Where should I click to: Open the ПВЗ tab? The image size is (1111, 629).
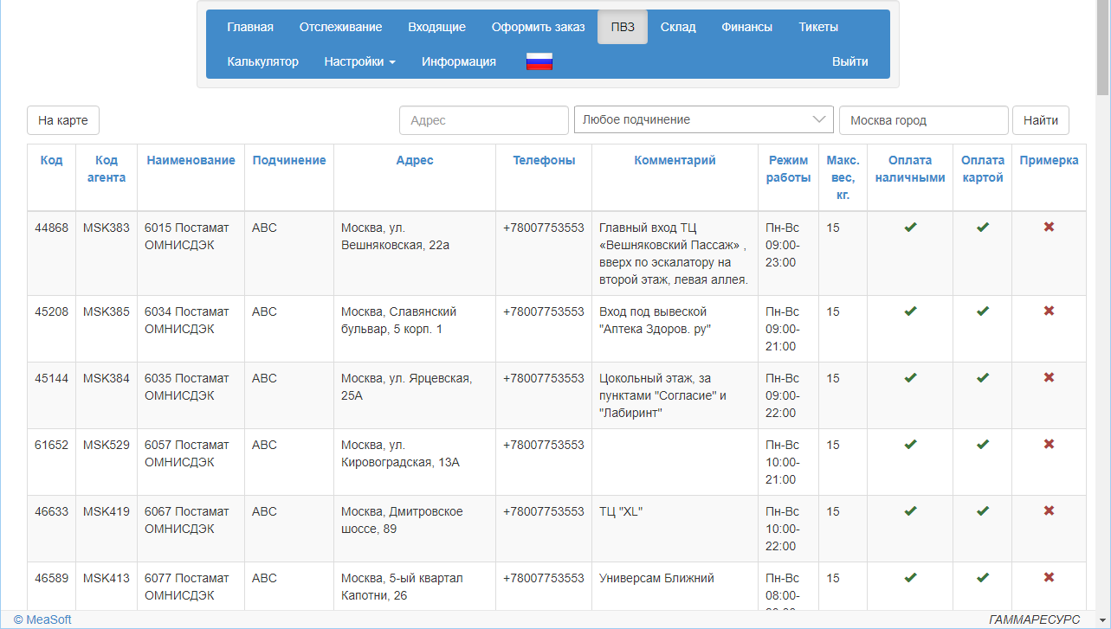[623, 27]
